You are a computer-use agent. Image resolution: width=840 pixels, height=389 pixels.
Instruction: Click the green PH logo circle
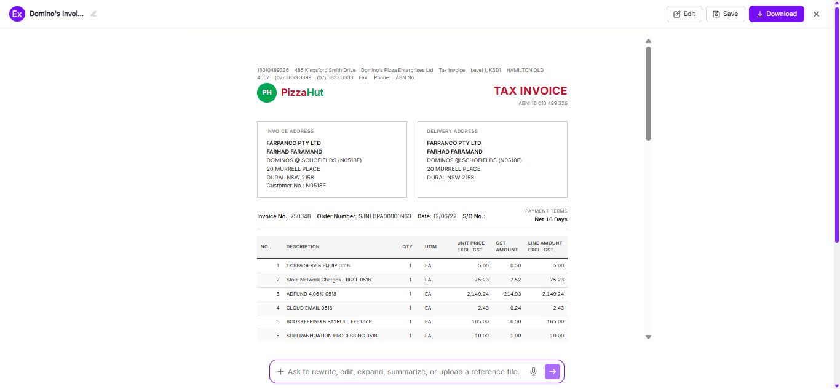[267, 93]
